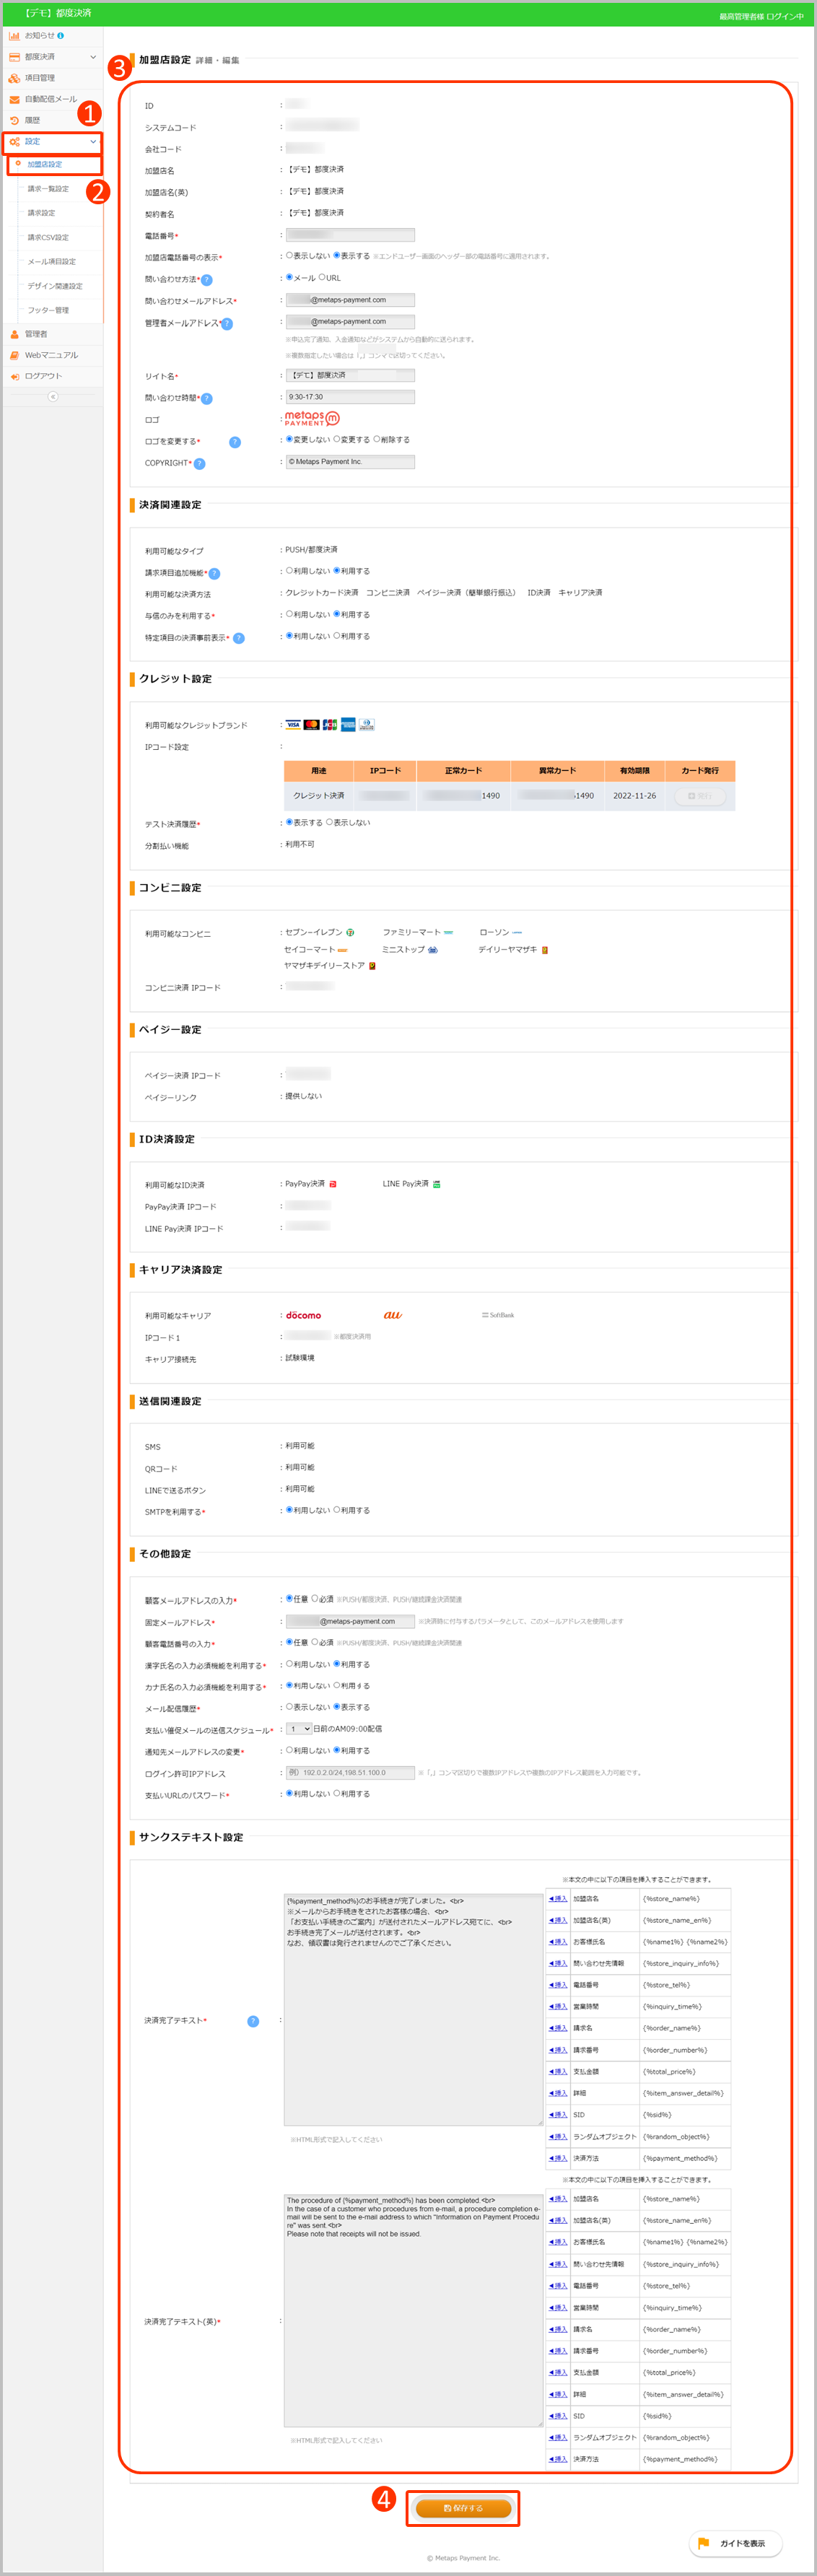817x2576 pixels.
Task: Click the Diners Club brand icon
Action: coord(367,725)
